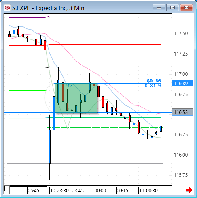Click the window title S.EXPE - Expedia Inc
The width and height of the screenshot is (197, 198).
point(48,8)
